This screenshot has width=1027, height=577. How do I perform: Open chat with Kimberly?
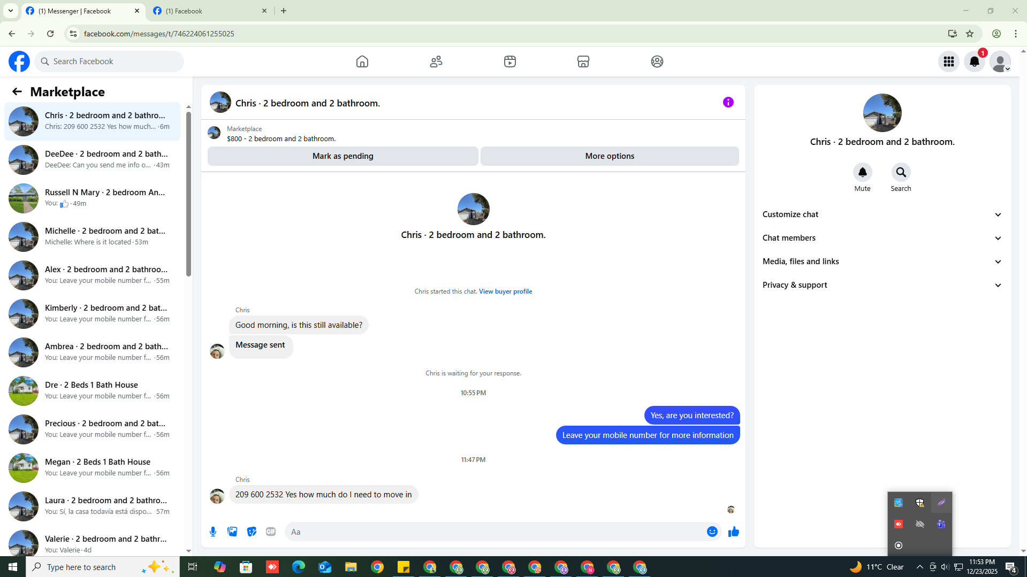coord(92,314)
